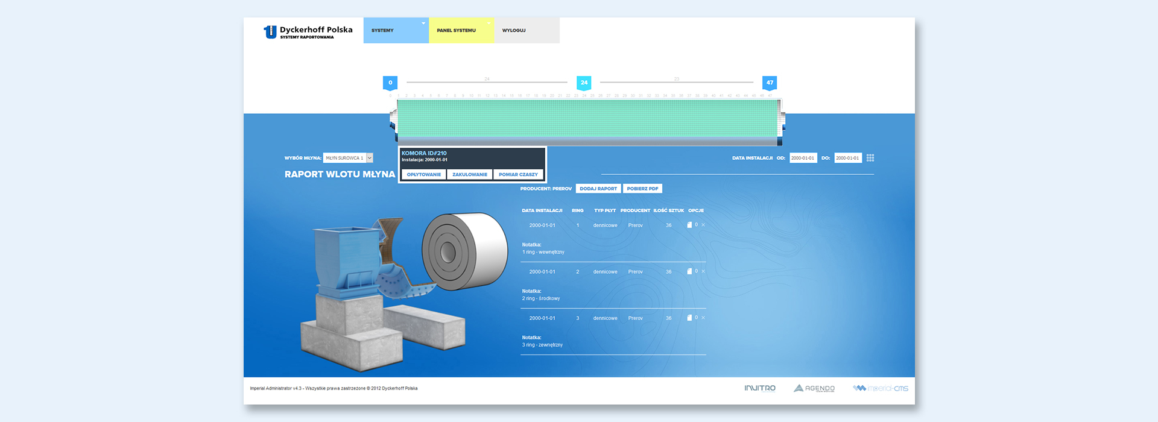Click the DO installation date field
The width and height of the screenshot is (1158, 422).
click(x=848, y=158)
